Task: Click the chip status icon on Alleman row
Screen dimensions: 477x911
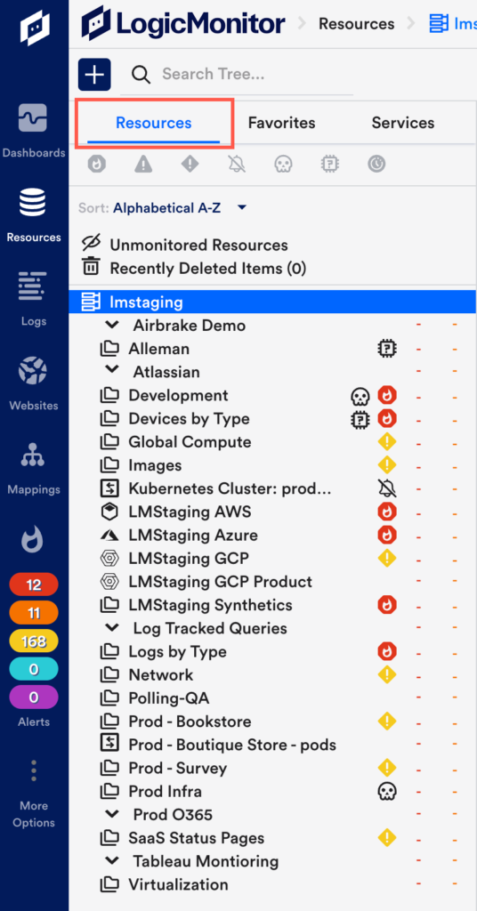Action: pos(386,349)
